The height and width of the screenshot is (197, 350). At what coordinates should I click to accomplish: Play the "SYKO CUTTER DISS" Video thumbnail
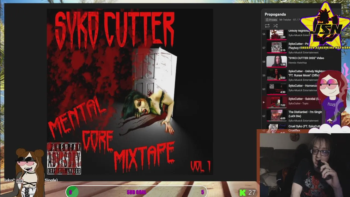click(x=277, y=61)
